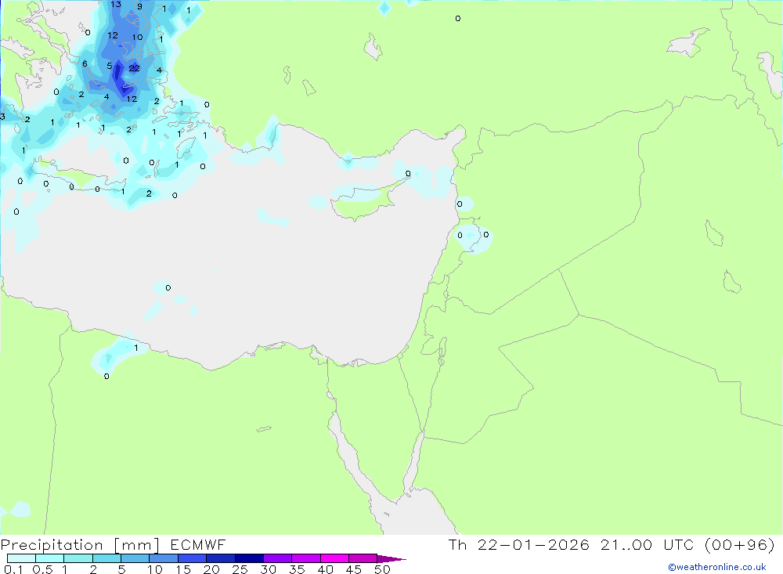Viewport: 783px width, 574px height.
Task: Click the '35' legend label
Action: click(x=297, y=569)
